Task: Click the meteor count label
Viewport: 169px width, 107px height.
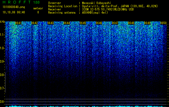Action: pos(38,8)
